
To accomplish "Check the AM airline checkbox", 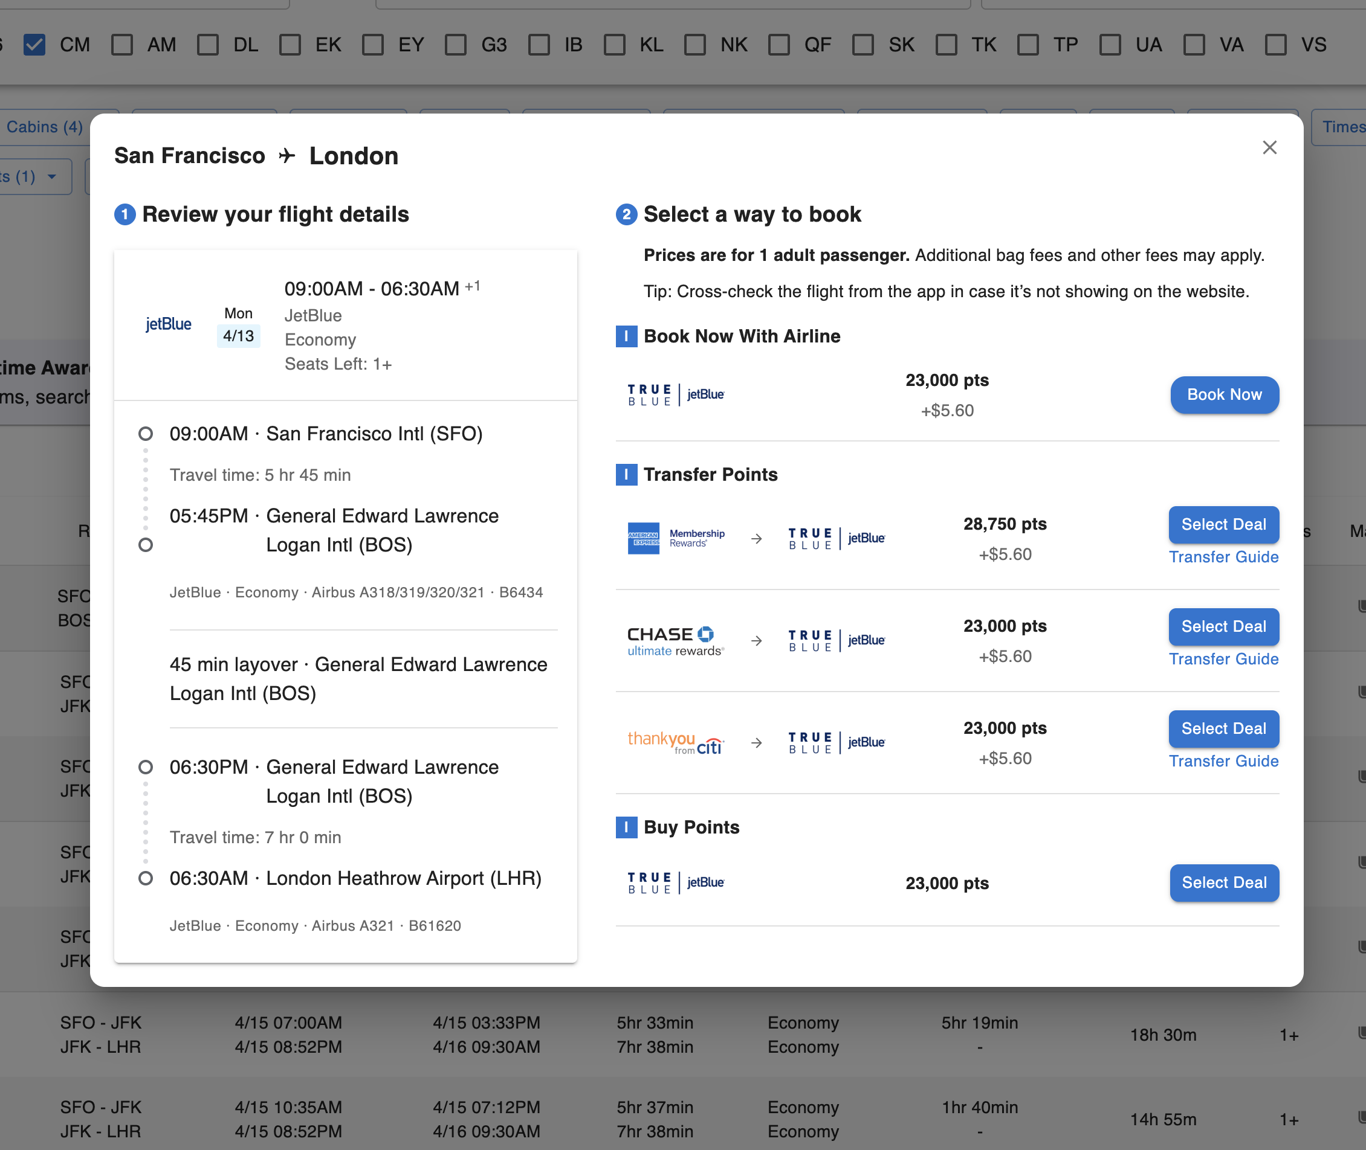I will coord(122,44).
